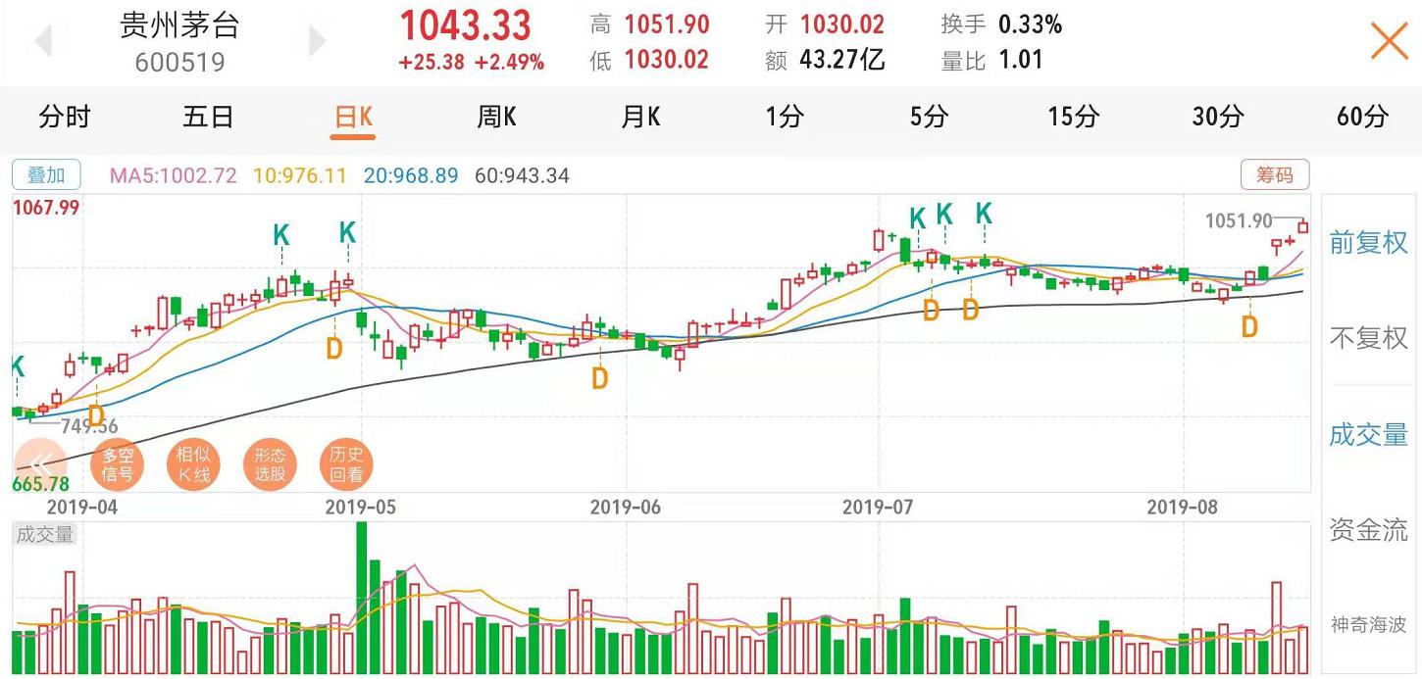Switch to 60分 chart tab
This screenshot has height=679, width=1422.
[x=1362, y=118]
